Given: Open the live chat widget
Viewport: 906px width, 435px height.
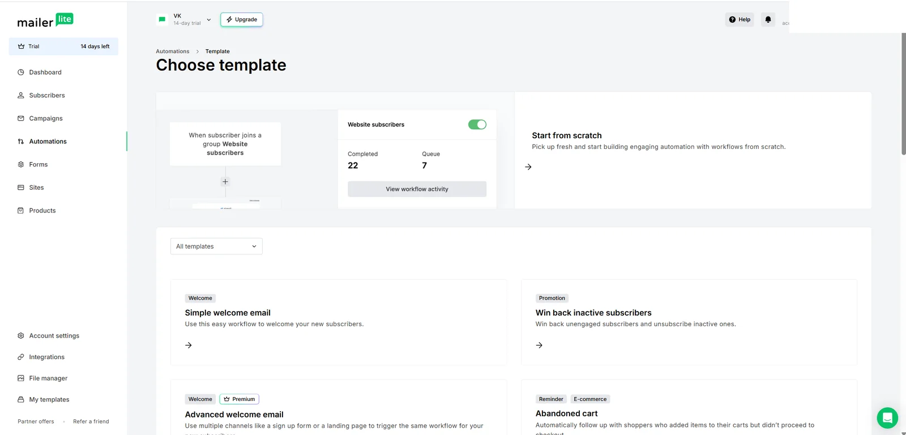Looking at the screenshot, I should 887,418.
